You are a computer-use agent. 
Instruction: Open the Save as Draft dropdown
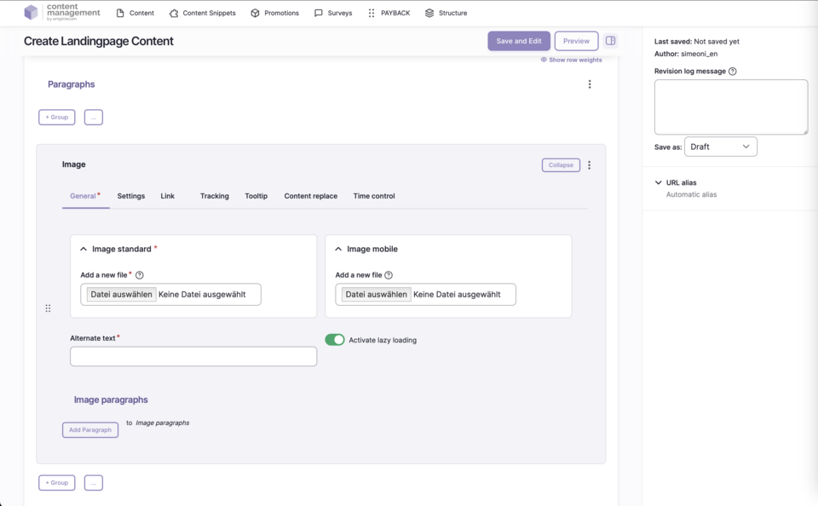[720, 147]
